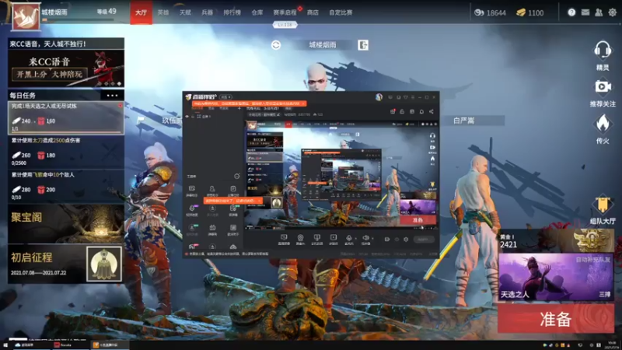Click the gift box icon with red badge
The width and height of the screenshot is (622, 350).
point(393,111)
